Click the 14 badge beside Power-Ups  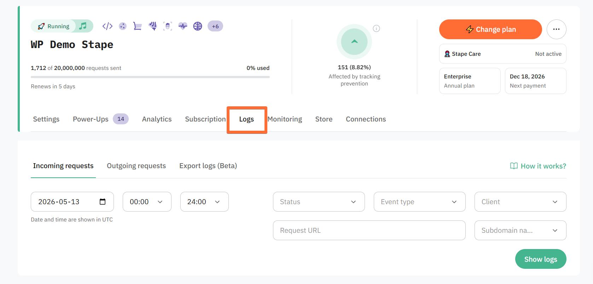[121, 119]
